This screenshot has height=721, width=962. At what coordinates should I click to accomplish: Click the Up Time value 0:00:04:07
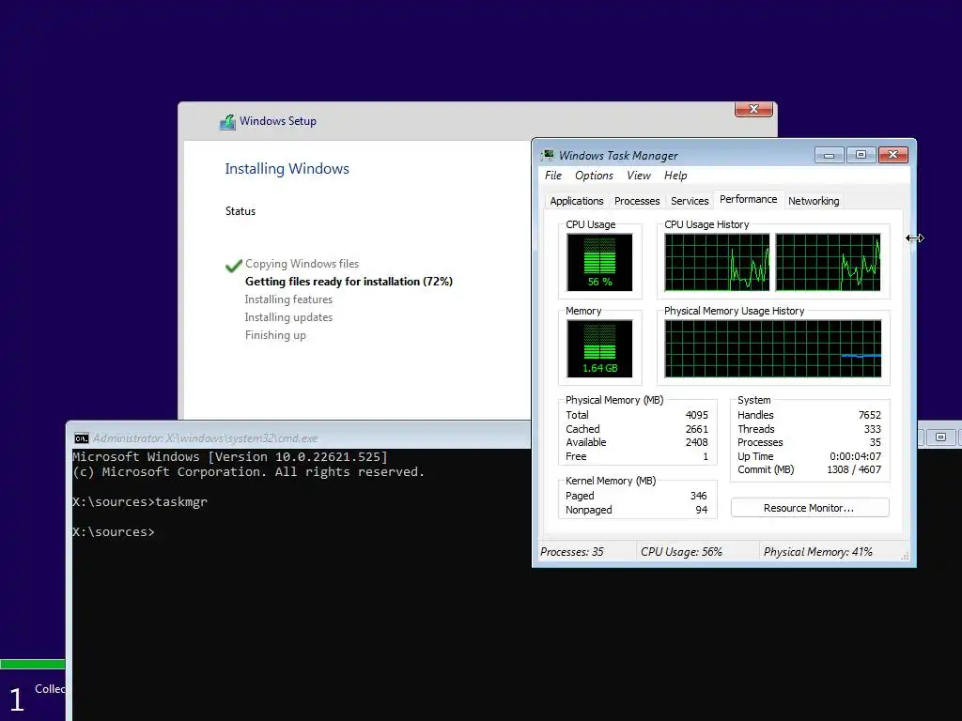(855, 456)
